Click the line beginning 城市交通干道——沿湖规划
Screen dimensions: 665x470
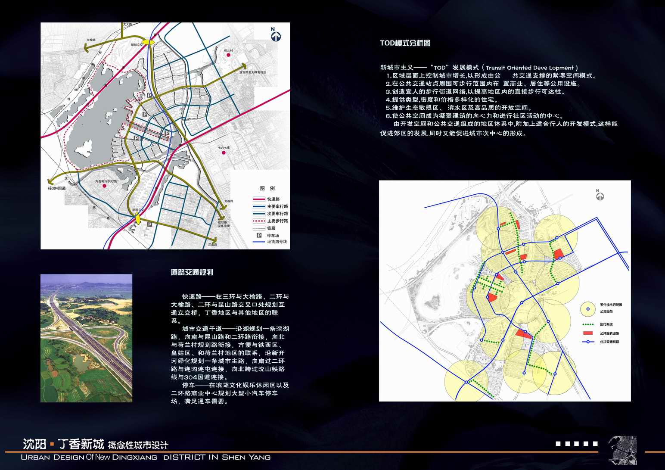point(235,329)
